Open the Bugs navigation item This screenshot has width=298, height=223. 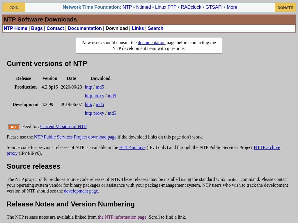coord(37,28)
